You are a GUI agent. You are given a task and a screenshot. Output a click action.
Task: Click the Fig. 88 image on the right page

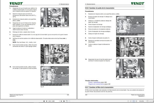point(130,26)
